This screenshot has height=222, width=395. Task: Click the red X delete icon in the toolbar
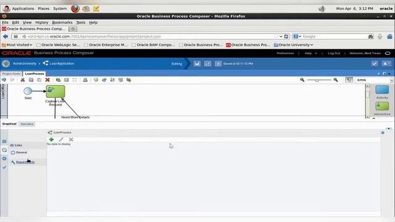[48, 80]
